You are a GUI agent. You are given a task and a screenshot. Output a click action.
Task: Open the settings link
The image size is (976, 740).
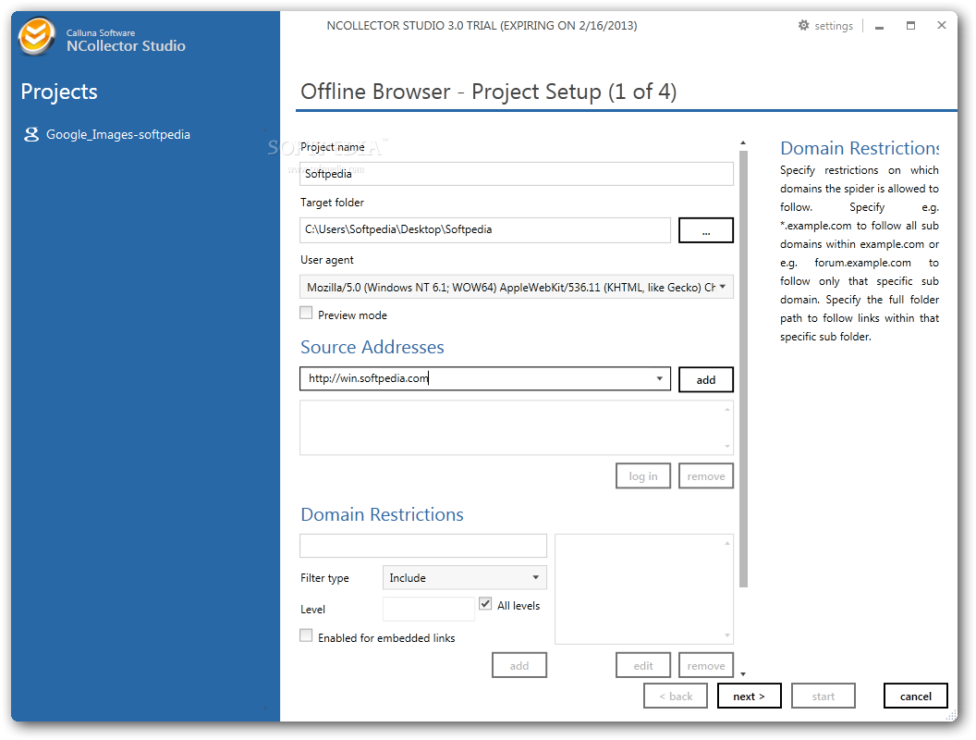[x=834, y=26]
